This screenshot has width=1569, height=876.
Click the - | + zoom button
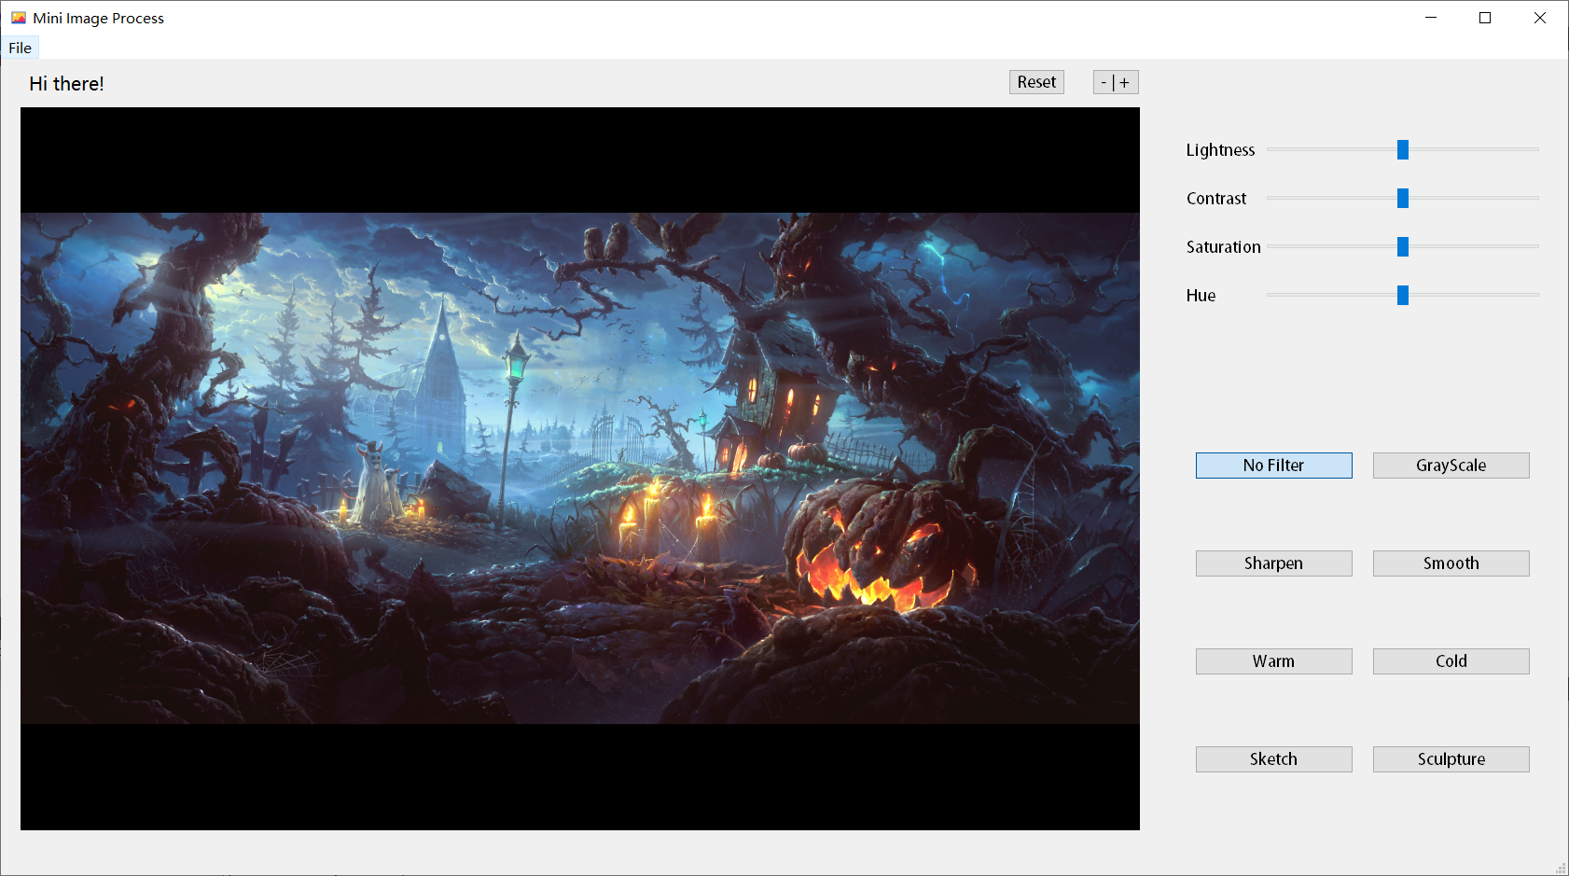coord(1116,82)
